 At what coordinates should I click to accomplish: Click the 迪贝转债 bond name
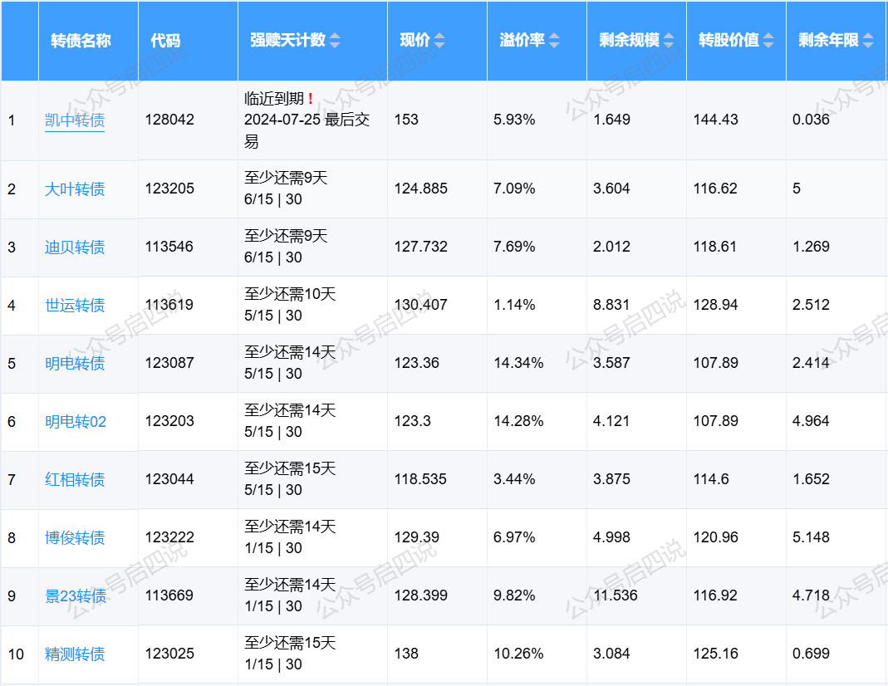point(75,247)
